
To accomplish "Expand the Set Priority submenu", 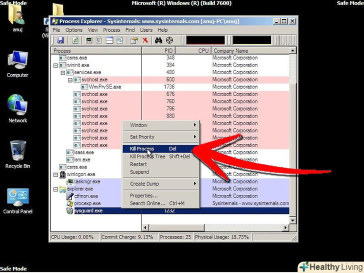I will tap(161, 137).
